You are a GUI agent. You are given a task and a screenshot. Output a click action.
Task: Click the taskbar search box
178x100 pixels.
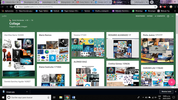click(x=29, y=97)
